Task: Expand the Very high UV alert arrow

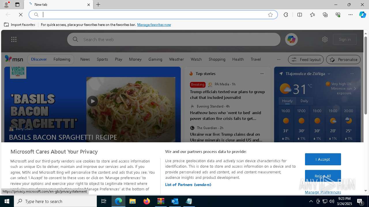Action: [x=355, y=89]
